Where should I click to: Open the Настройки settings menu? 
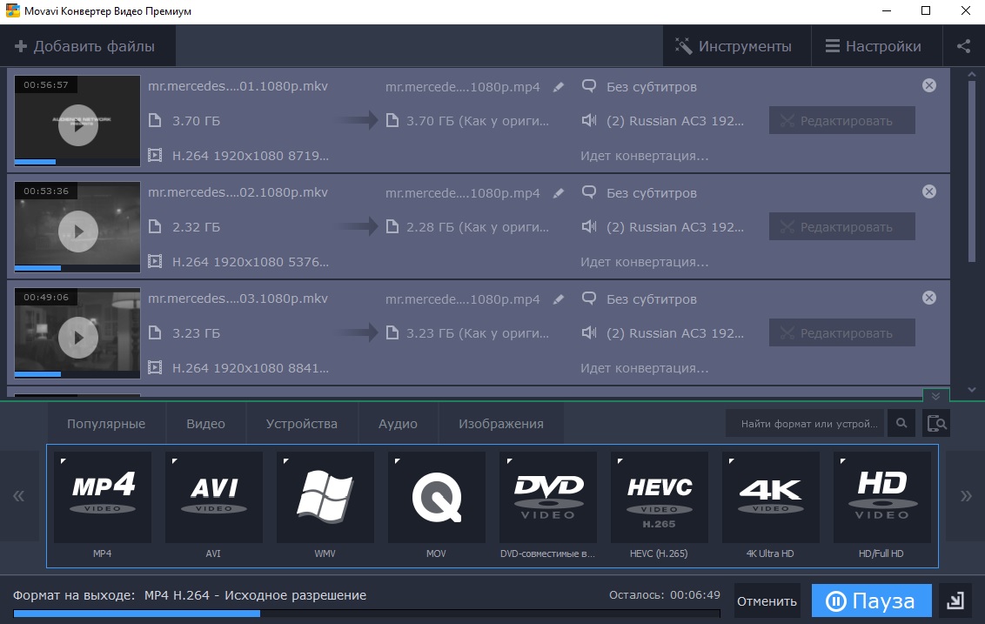[x=877, y=46]
